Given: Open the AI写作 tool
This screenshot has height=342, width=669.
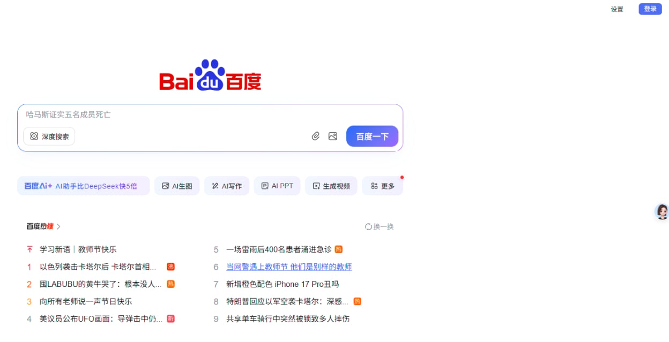Looking at the screenshot, I should point(227,186).
